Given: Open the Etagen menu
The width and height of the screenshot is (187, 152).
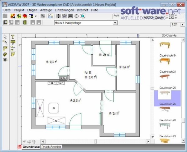Looking at the screenshot, I should (32, 10).
